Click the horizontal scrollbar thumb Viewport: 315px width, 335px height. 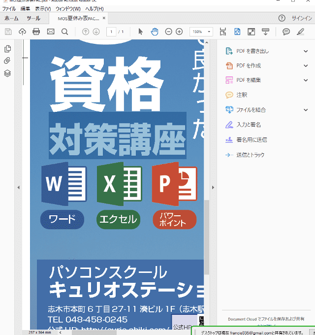(x=94, y=333)
